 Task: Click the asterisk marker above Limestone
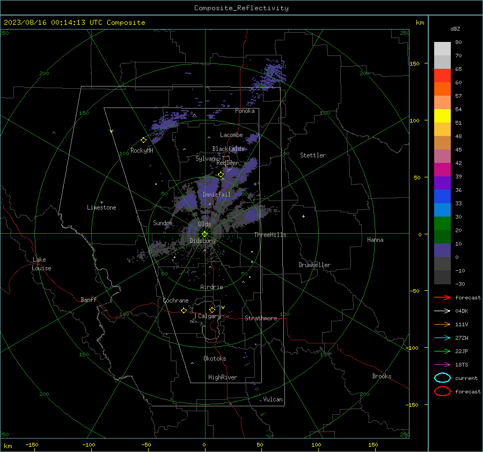101,203
